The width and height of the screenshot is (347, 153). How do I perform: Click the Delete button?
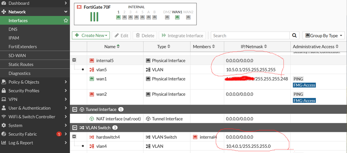[145, 36]
